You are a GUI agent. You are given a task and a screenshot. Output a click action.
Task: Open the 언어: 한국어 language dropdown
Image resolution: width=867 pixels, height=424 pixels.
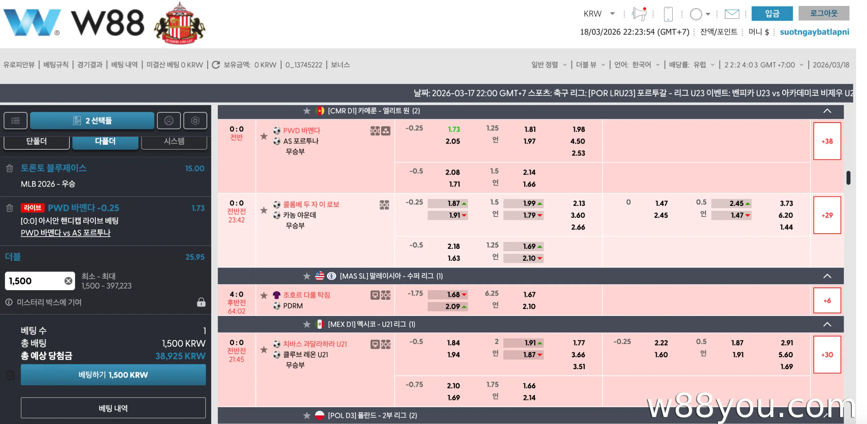click(x=637, y=65)
